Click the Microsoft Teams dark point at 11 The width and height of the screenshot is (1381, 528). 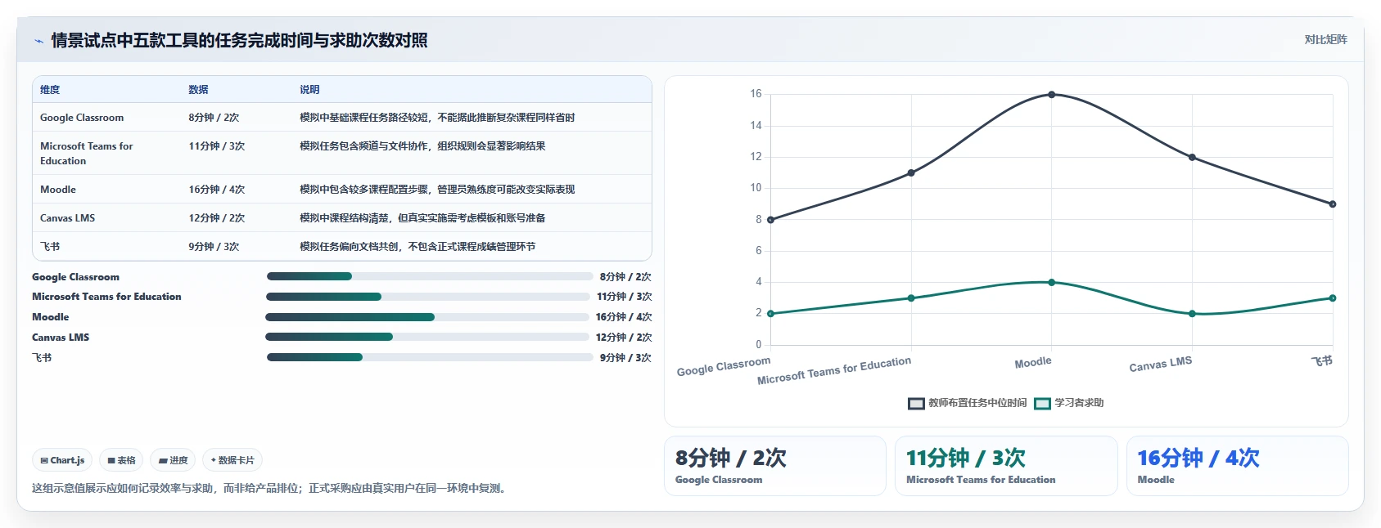pyautogui.click(x=911, y=173)
